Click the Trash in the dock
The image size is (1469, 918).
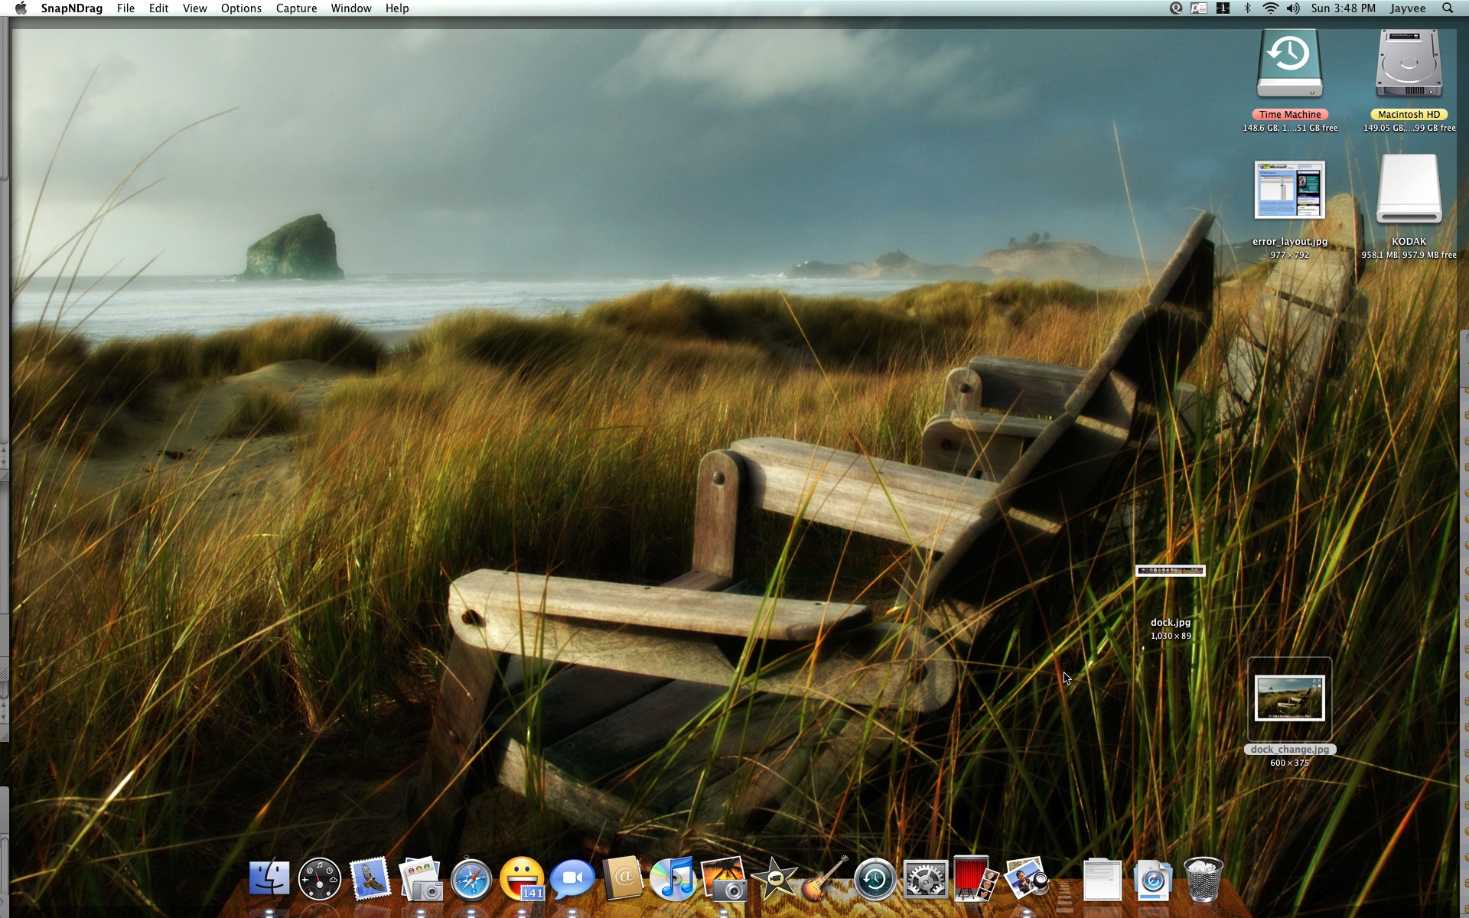coord(1203,880)
